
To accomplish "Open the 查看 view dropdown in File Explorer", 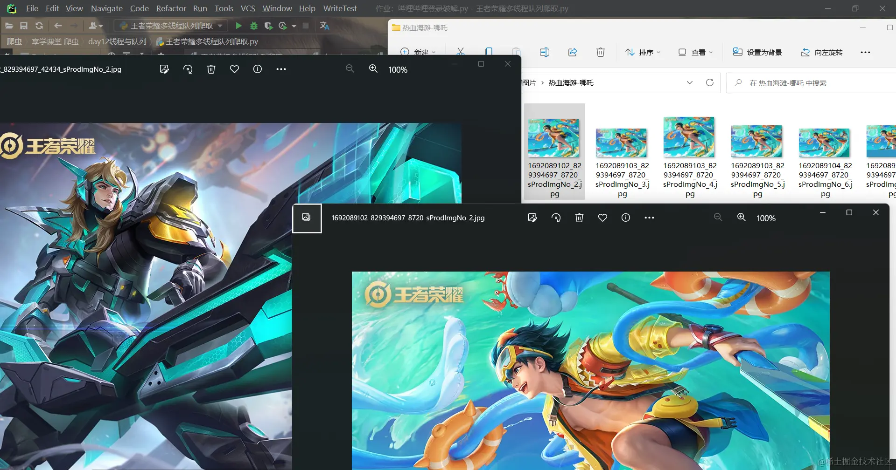I will click(695, 52).
